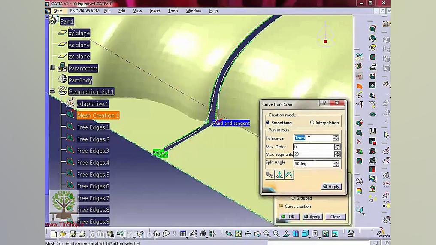This screenshot has width=436, height=245.
Task: Click the Tolerance input field
Action: pos(313,138)
